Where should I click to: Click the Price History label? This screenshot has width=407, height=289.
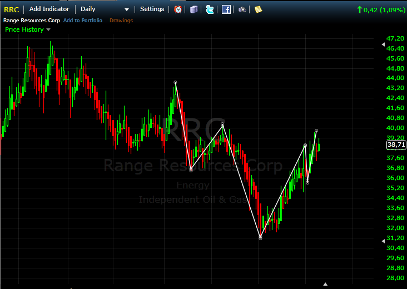(24, 30)
